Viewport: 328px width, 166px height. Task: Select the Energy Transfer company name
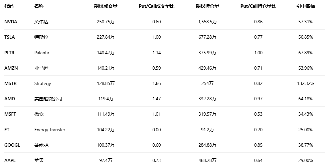pyautogui.click(x=50, y=130)
